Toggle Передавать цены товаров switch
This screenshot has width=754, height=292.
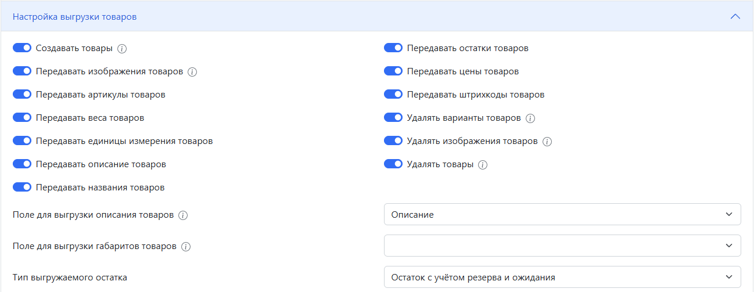(x=393, y=71)
